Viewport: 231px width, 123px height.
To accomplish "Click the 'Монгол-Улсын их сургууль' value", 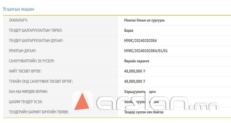I will (x=144, y=20).
